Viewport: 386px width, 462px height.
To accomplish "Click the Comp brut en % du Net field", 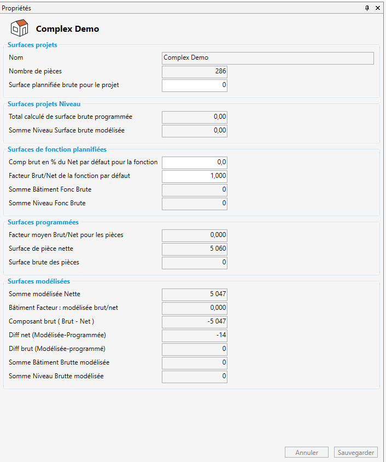I will click(x=195, y=163).
